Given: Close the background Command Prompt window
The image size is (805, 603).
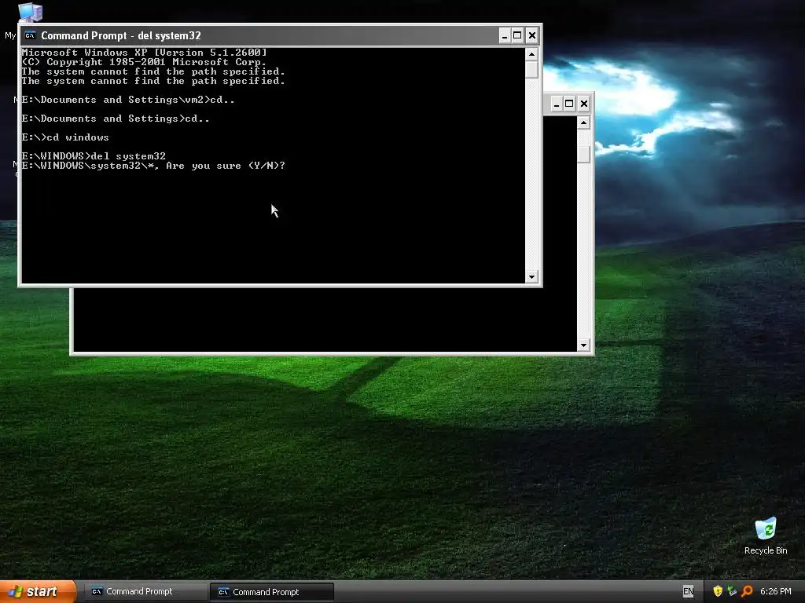Looking at the screenshot, I should pos(584,104).
